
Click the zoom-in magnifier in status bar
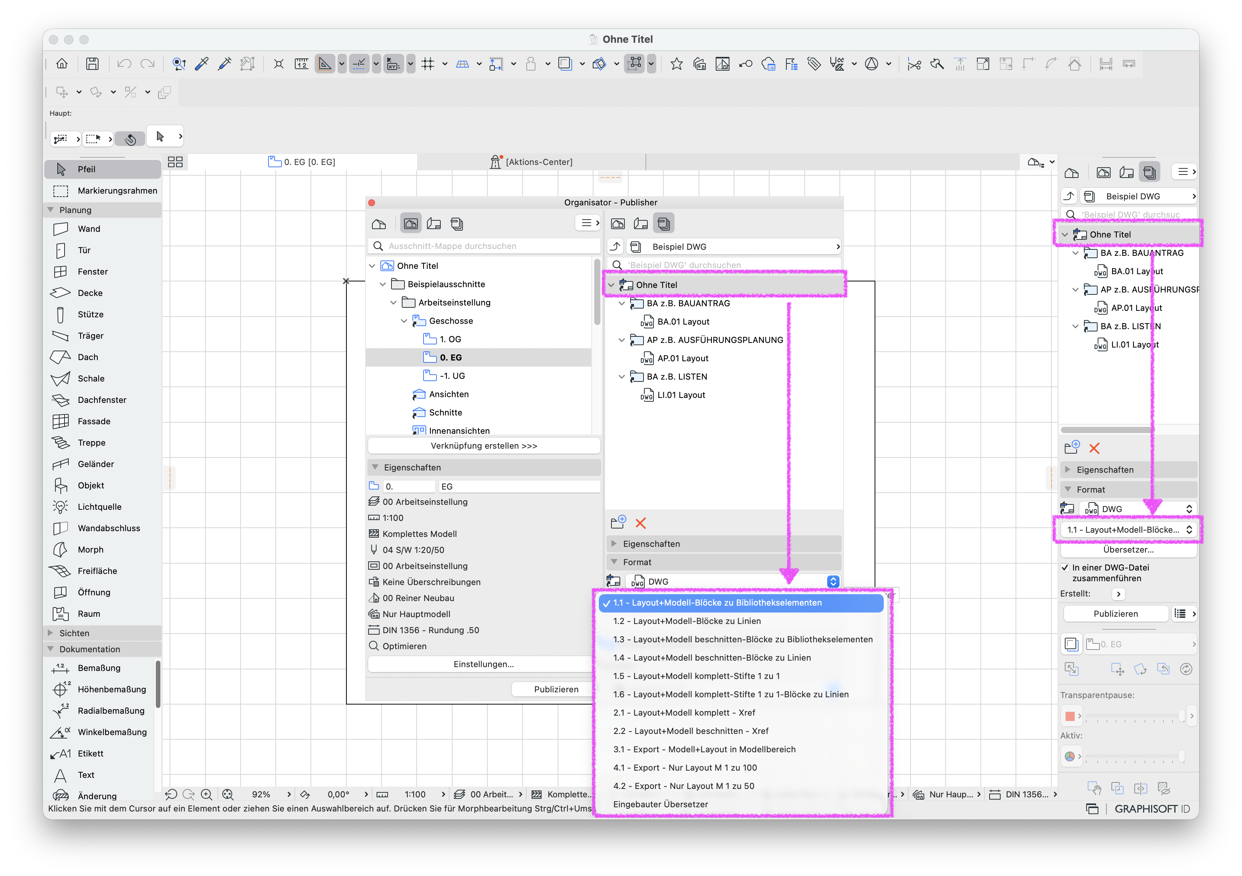pos(206,794)
